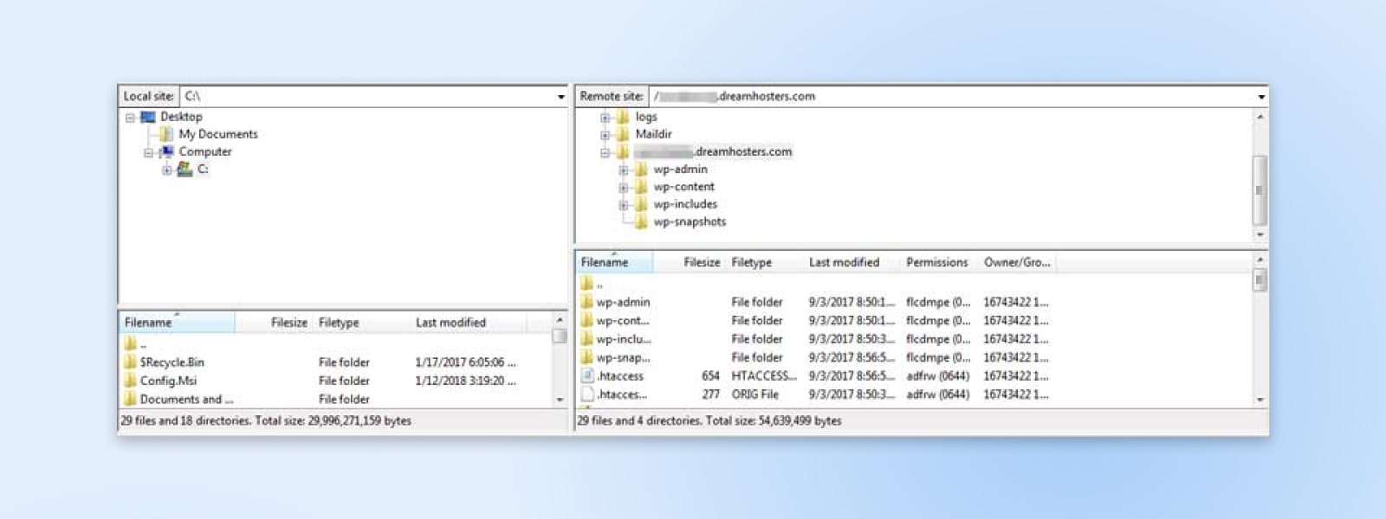Sort local files by Filesize column
This screenshot has width=1386, height=519.
pos(288,323)
